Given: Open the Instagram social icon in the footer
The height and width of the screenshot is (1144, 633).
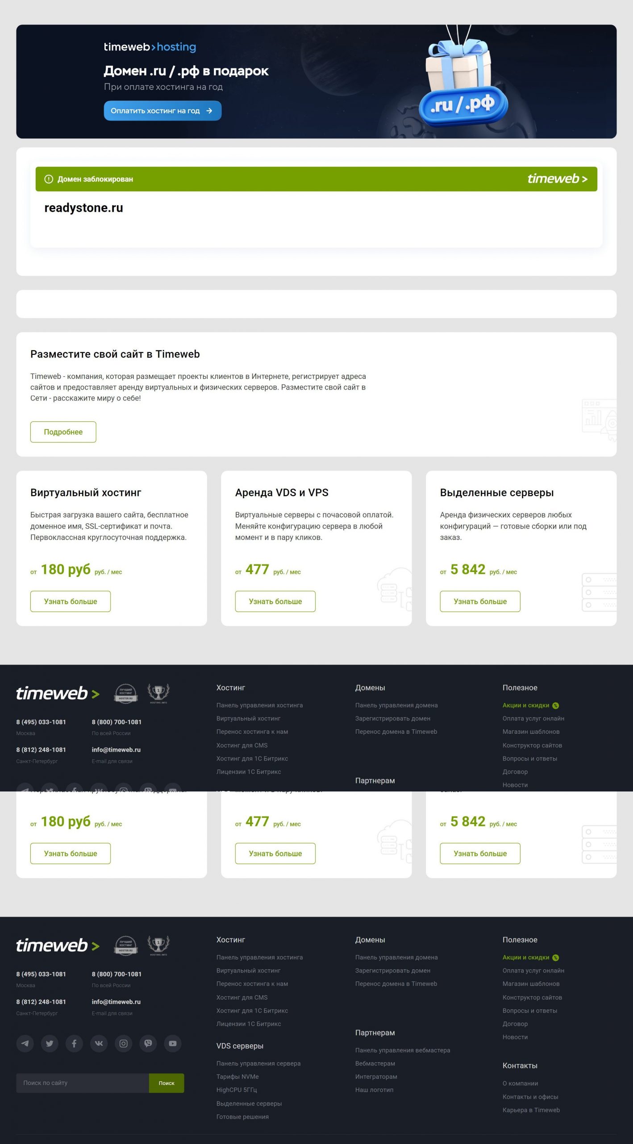Looking at the screenshot, I should pos(124,1043).
